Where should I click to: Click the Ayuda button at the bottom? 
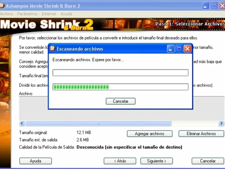(x=35, y=161)
